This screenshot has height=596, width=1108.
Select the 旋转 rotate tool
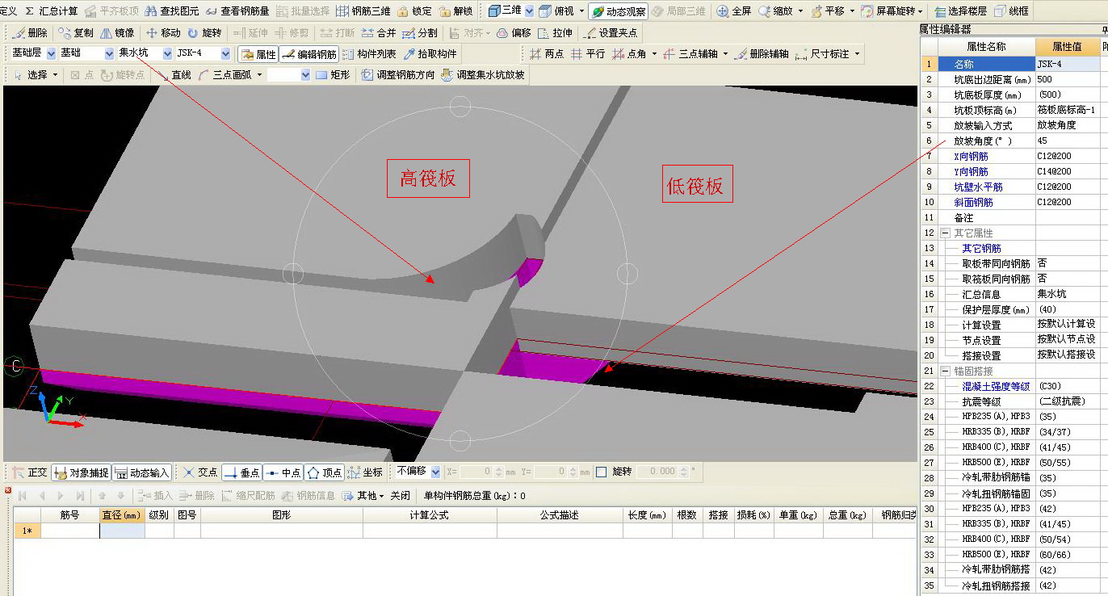[x=204, y=33]
